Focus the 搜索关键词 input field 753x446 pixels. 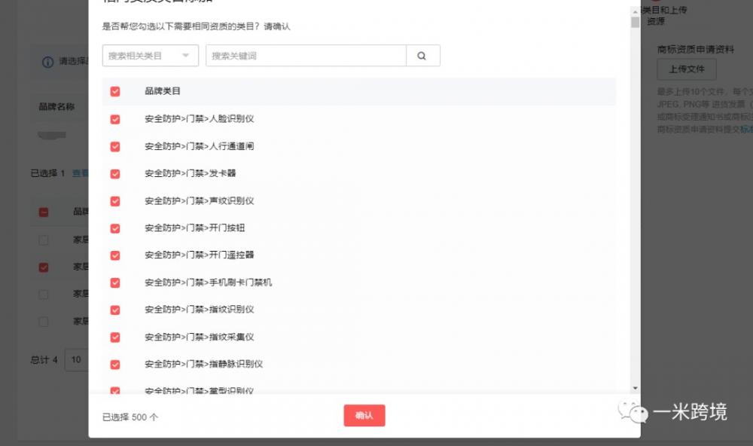306,56
